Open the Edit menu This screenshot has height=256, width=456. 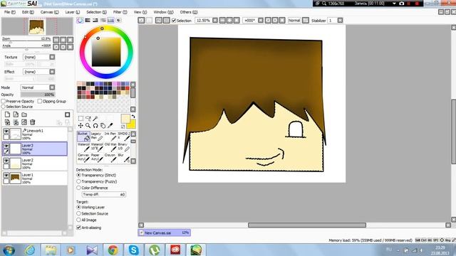click(x=28, y=12)
